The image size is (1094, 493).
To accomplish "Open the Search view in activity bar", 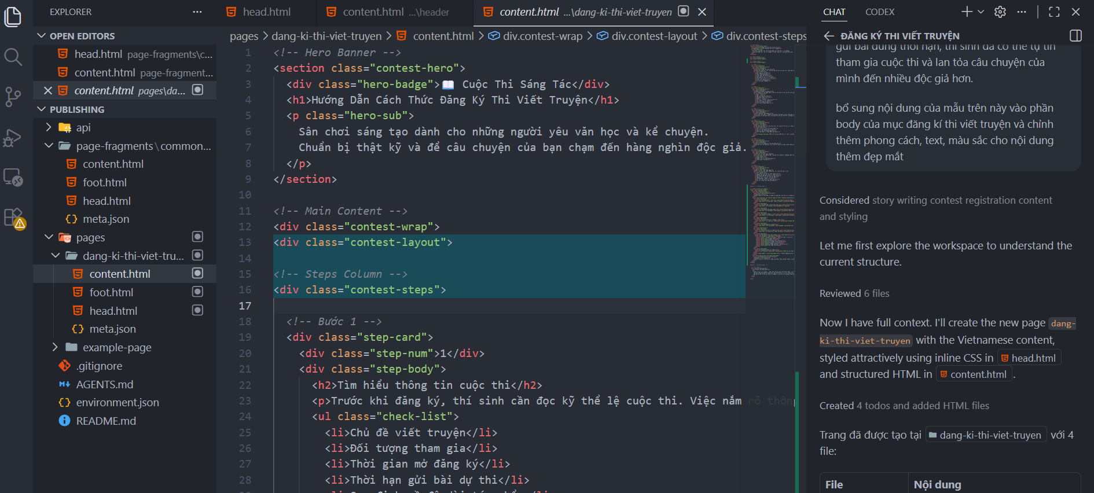I will 13,57.
